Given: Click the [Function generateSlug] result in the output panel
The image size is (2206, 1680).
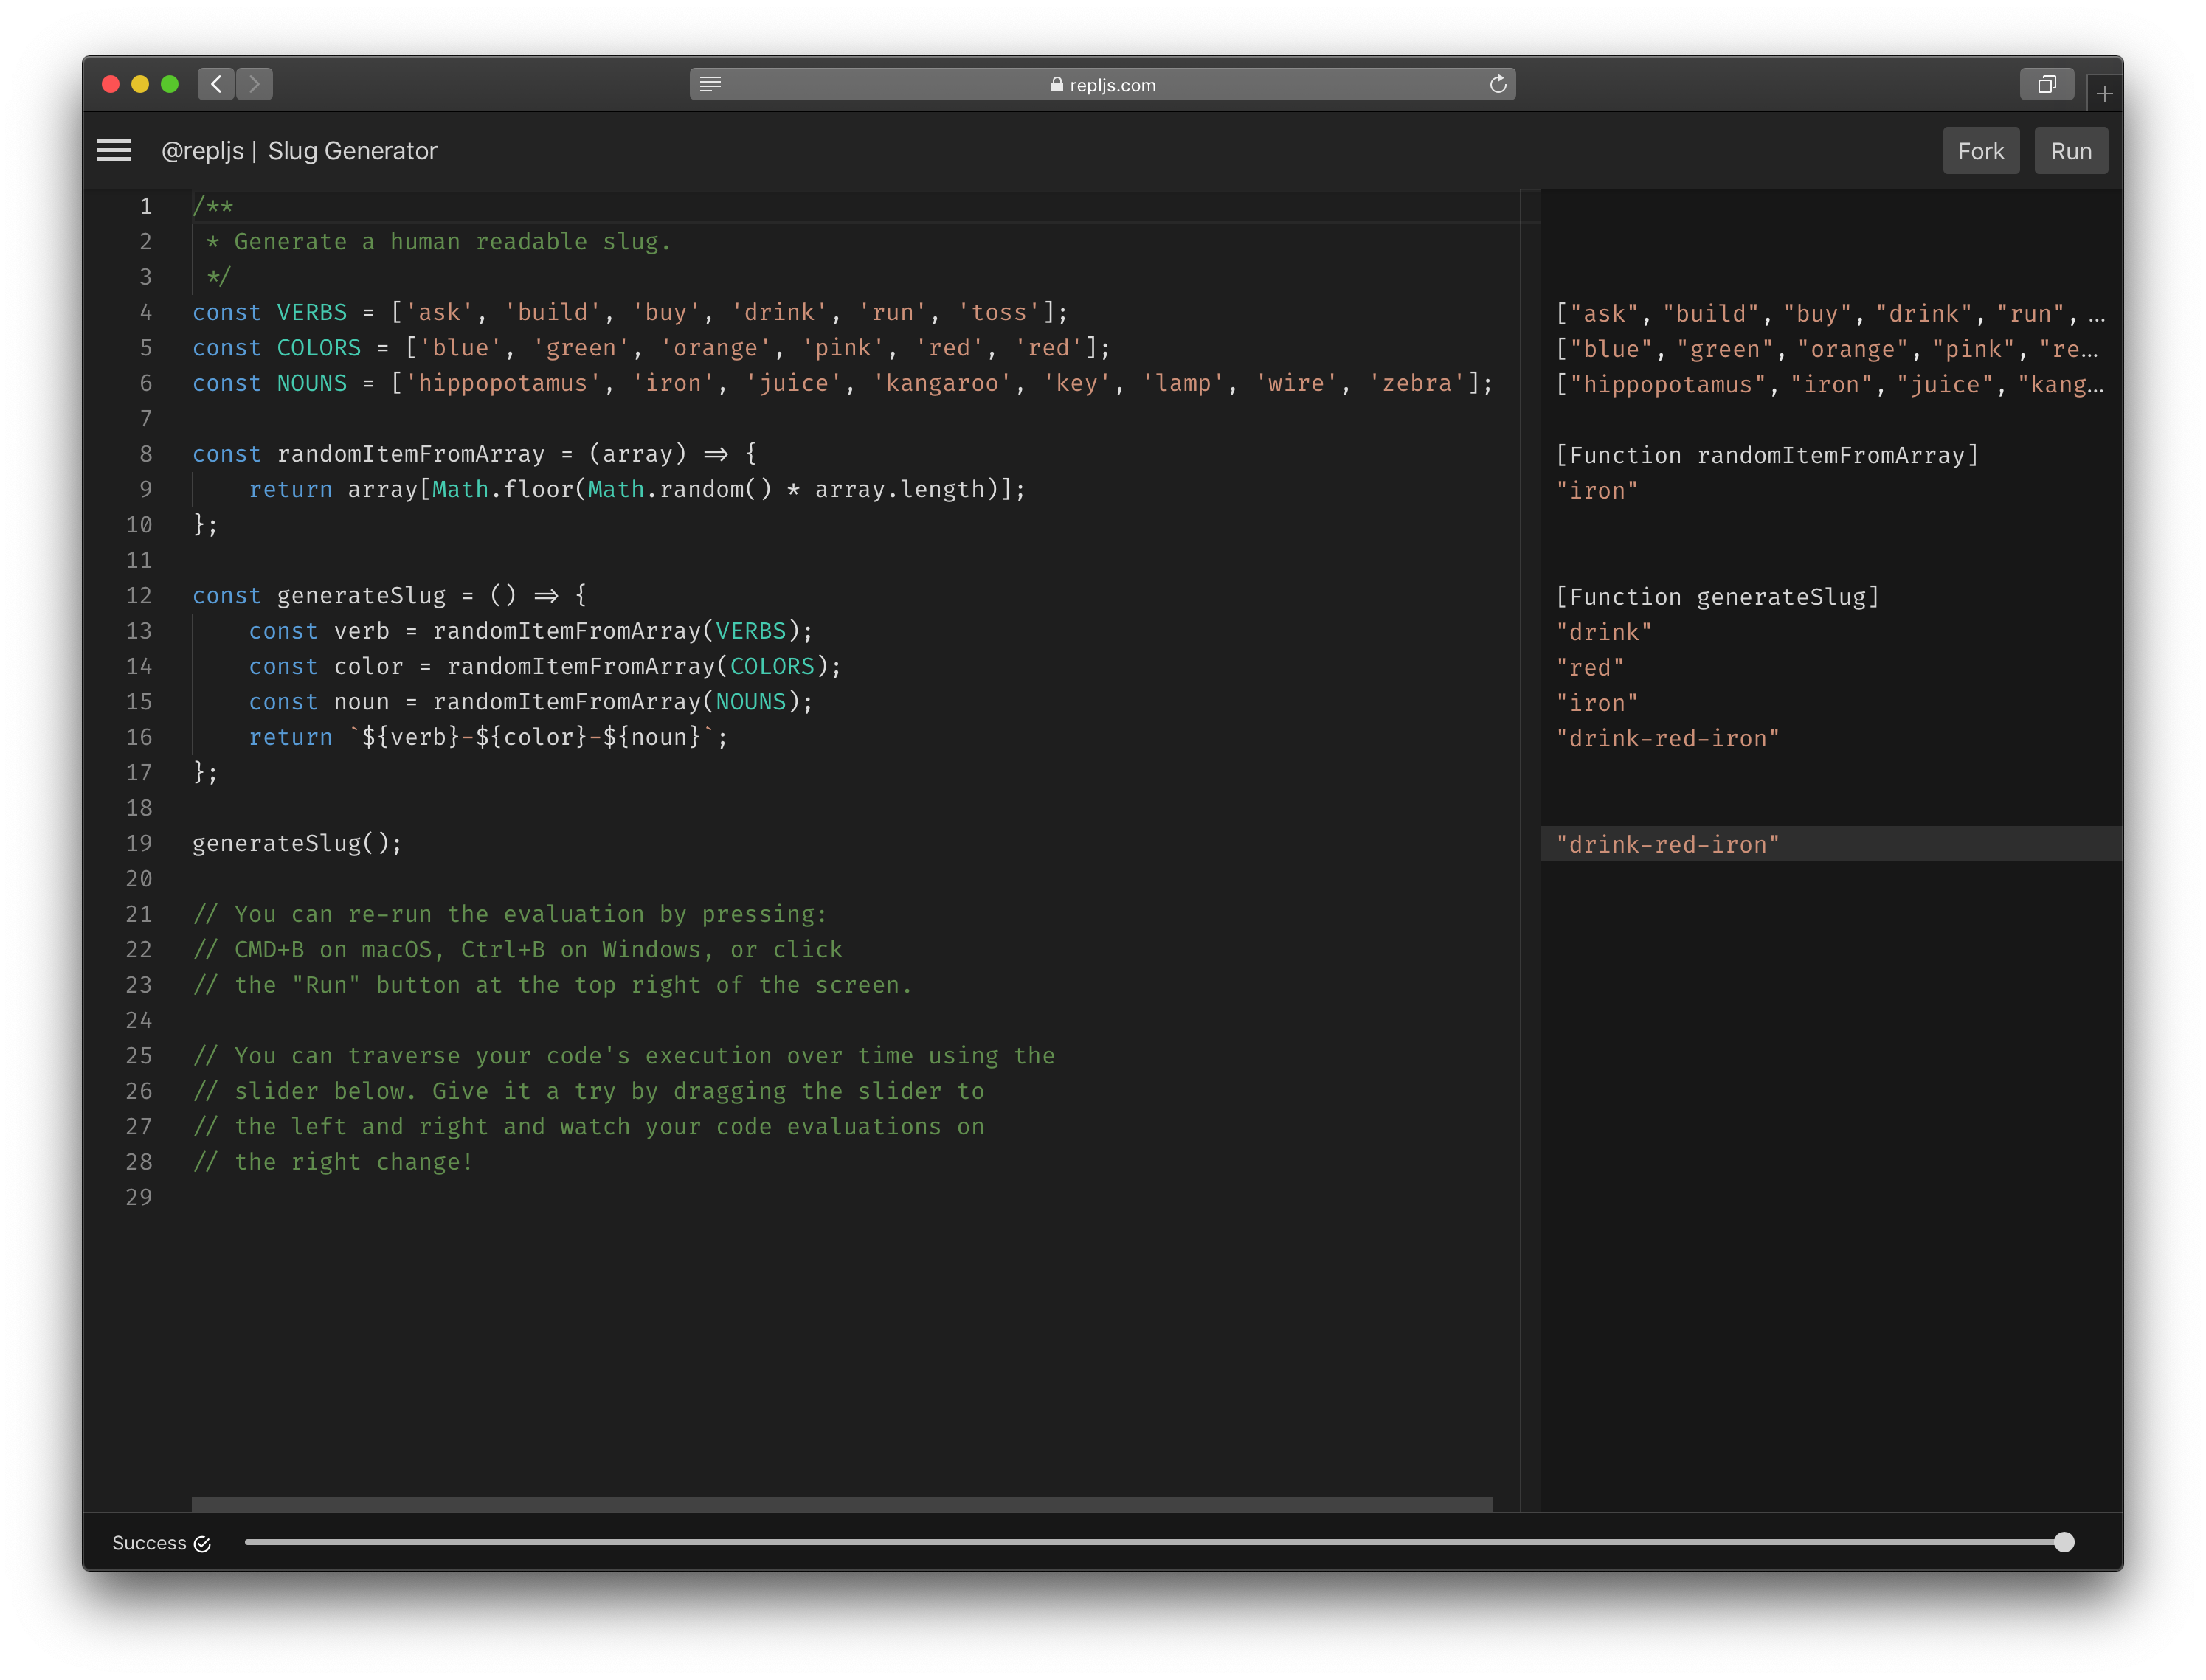Looking at the screenshot, I should pos(1719,596).
